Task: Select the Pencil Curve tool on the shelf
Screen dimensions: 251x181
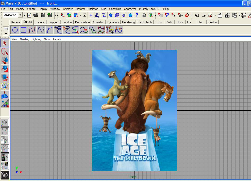Action: (41, 30)
